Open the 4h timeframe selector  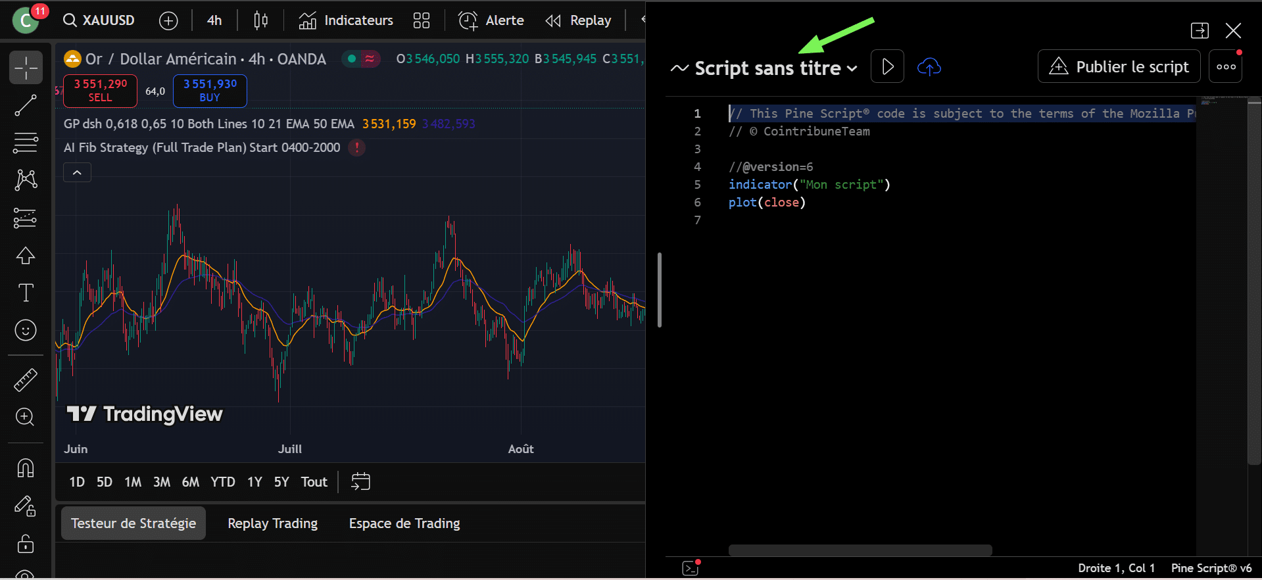pos(214,20)
